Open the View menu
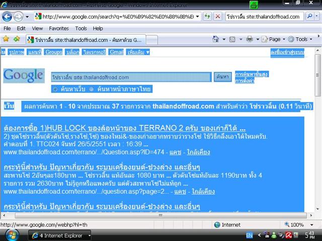322x241 pixels. point(37,29)
